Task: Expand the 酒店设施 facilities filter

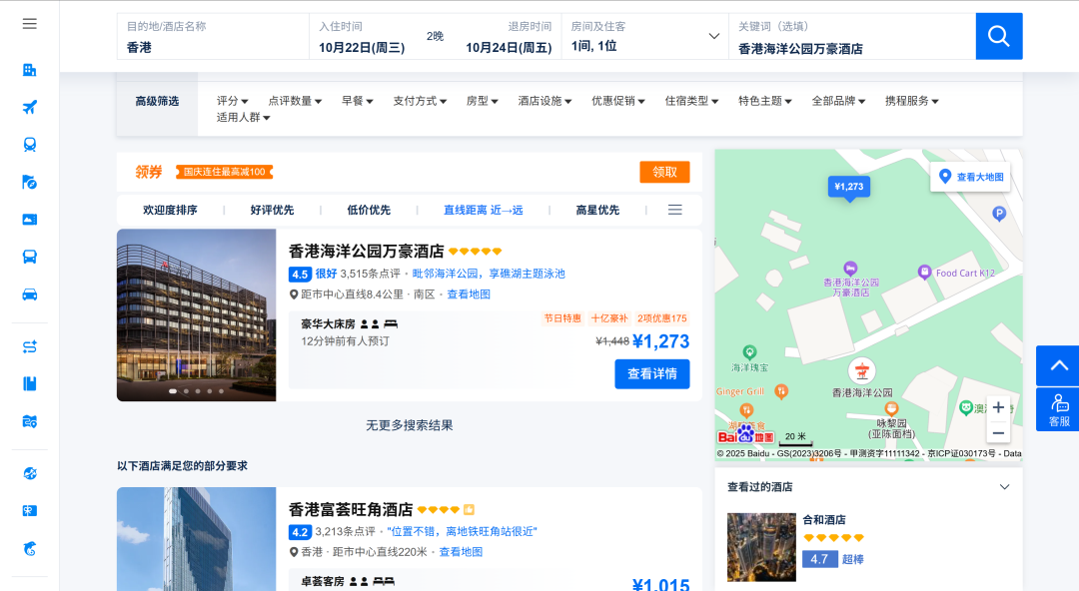Action: (x=545, y=101)
